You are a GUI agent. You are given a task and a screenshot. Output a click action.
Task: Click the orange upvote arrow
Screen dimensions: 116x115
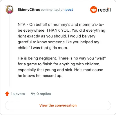tap(7, 94)
